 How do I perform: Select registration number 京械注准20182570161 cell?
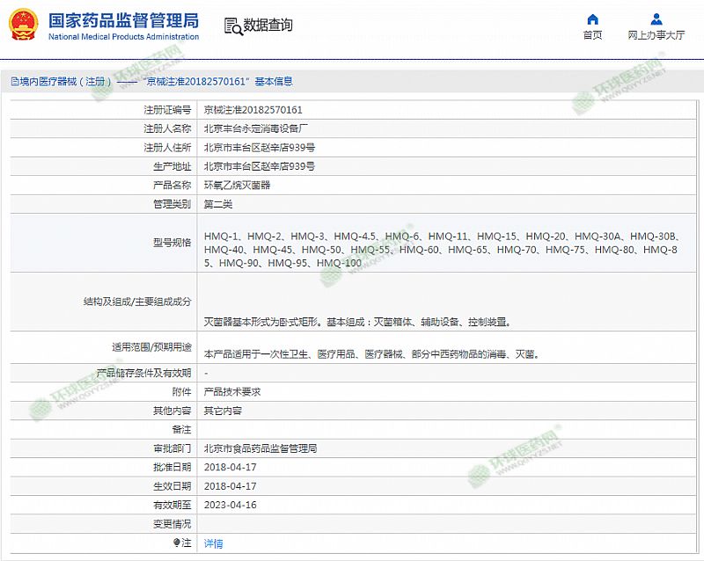[x=253, y=110]
